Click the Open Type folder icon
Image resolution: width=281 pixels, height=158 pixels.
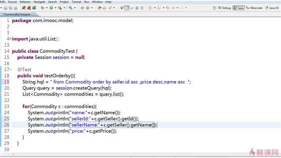[x=100, y=8]
